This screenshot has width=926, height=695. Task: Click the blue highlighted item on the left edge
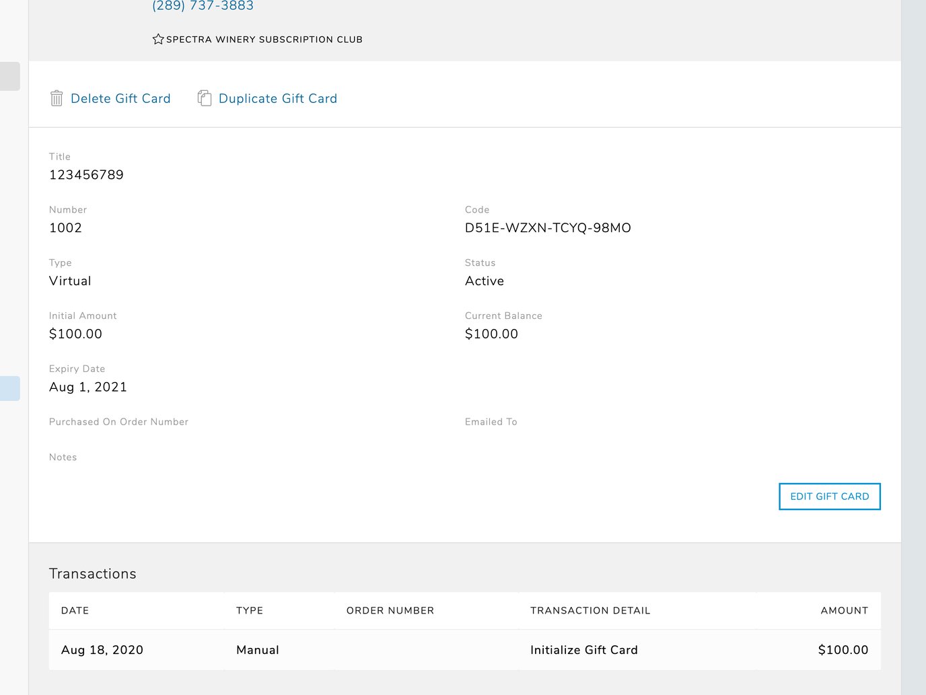9,388
